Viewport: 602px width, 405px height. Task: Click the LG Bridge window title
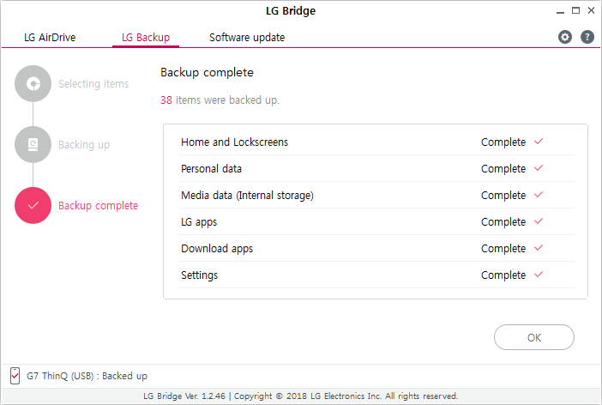point(291,11)
